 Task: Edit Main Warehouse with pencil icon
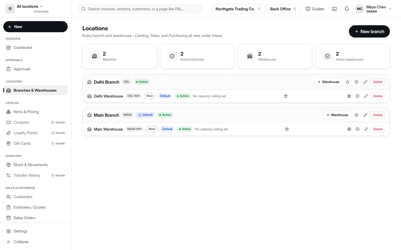point(366,129)
